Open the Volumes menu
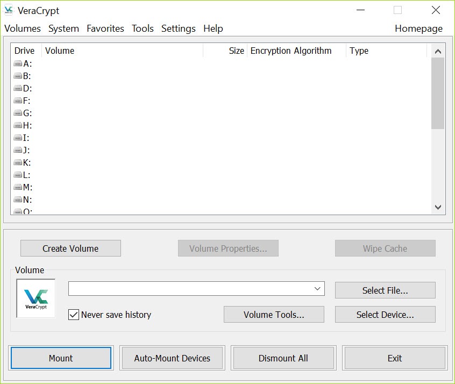The image size is (455, 384). 23,29
